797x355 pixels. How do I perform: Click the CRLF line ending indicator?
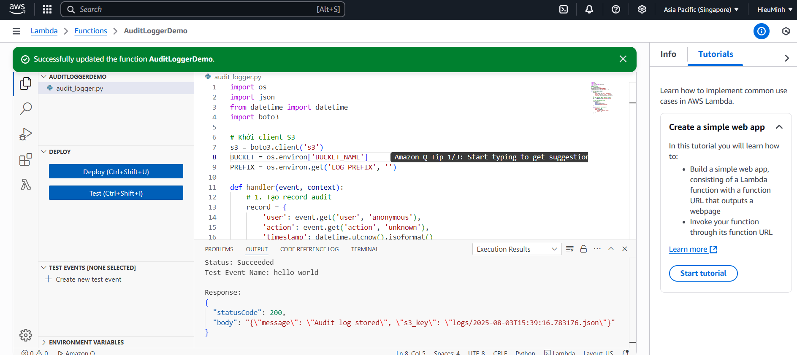[x=500, y=352]
